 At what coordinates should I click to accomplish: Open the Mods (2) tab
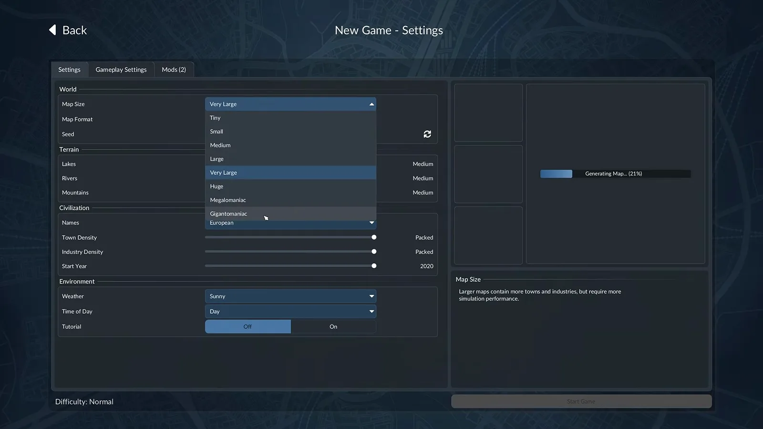pos(174,70)
